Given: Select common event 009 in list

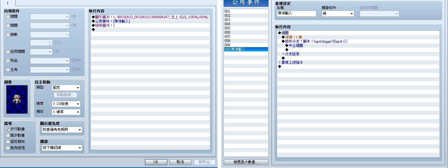Looking at the screenshot, I should [246, 45].
